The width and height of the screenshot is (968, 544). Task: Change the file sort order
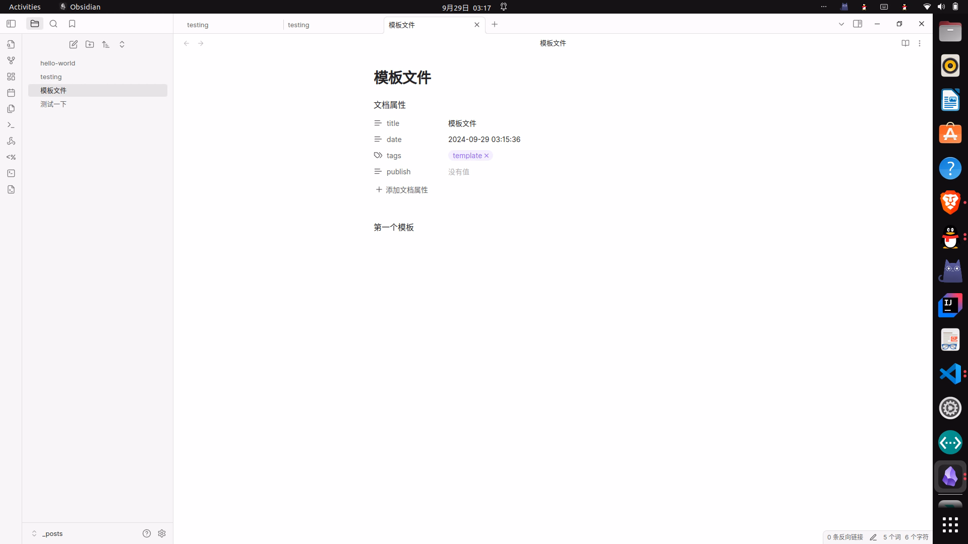(x=106, y=44)
